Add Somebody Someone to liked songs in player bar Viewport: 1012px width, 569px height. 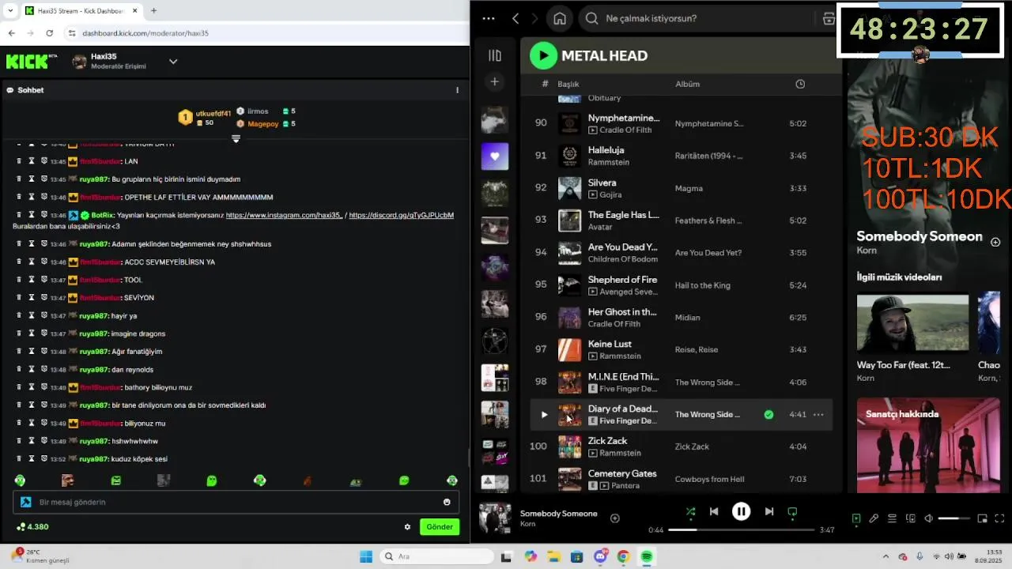click(615, 518)
